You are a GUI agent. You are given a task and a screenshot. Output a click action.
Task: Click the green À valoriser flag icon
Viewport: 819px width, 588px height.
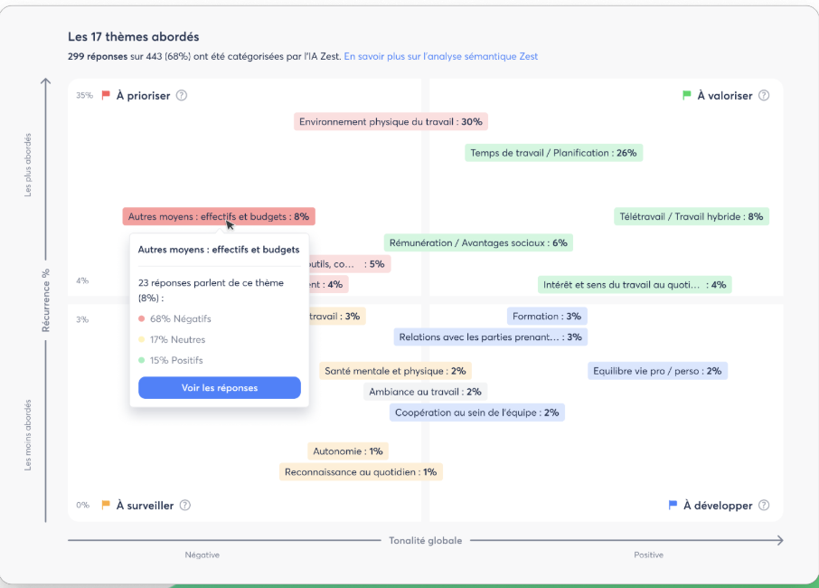686,95
